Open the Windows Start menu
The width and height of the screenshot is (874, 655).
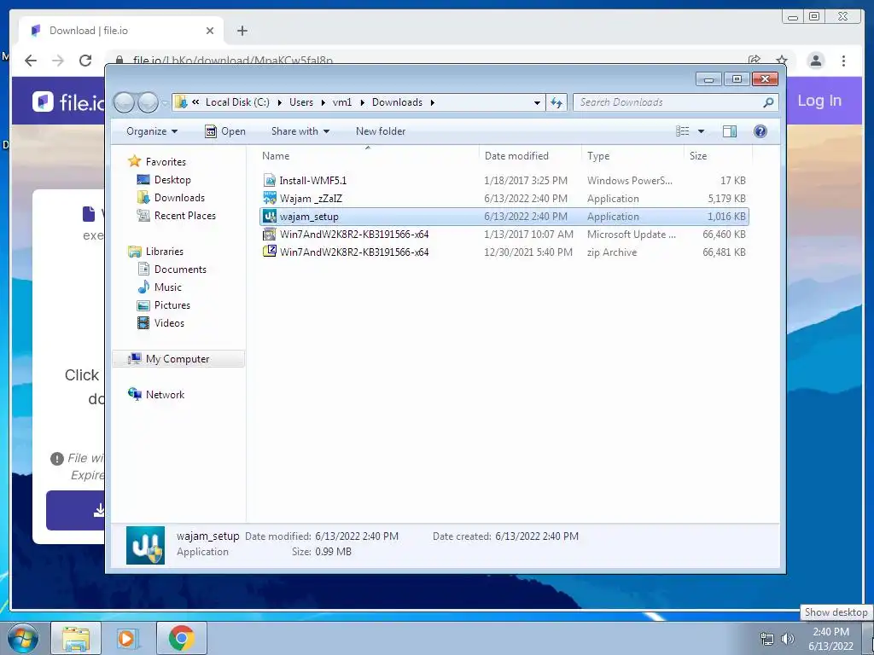23,638
